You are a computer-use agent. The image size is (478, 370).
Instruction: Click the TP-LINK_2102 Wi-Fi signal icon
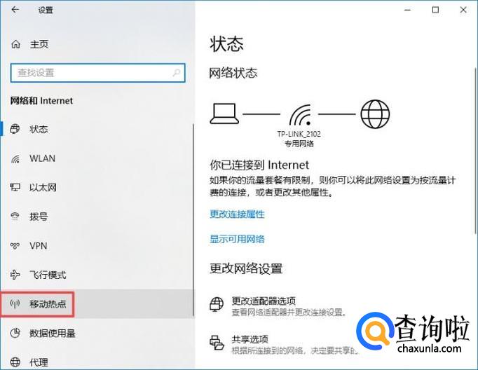[300, 115]
